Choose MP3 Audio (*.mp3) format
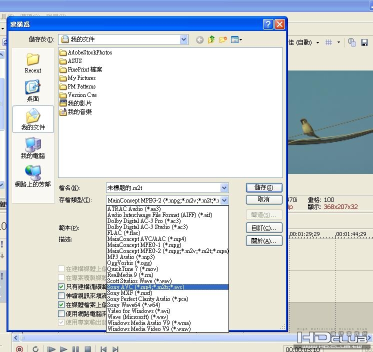 click(167, 257)
